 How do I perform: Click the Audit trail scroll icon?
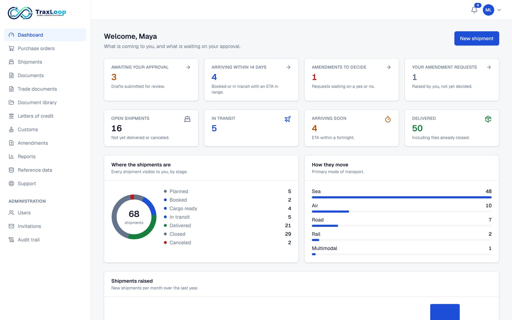coord(12,240)
